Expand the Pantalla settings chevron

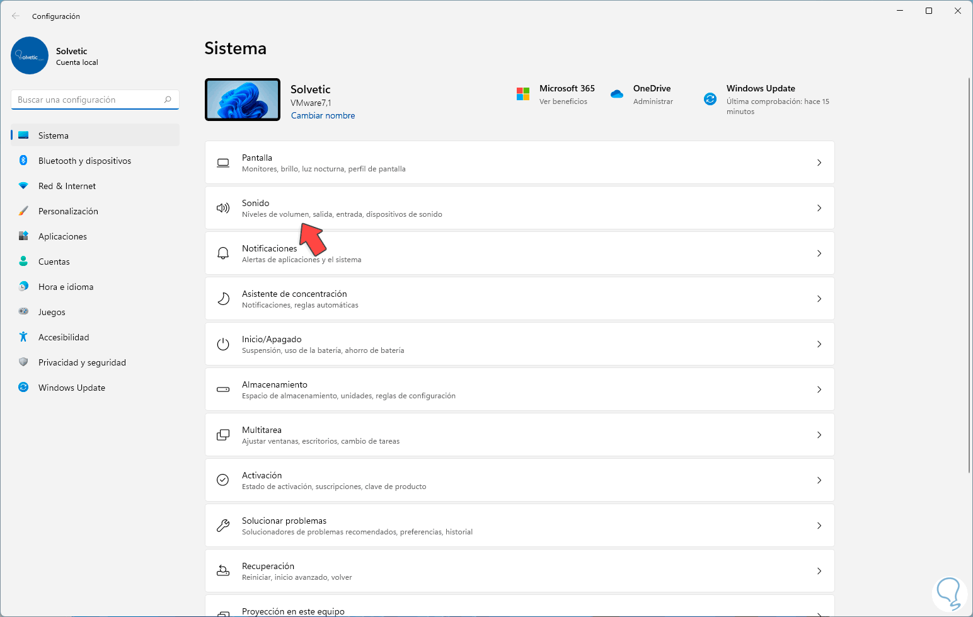(x=819, y=163)
